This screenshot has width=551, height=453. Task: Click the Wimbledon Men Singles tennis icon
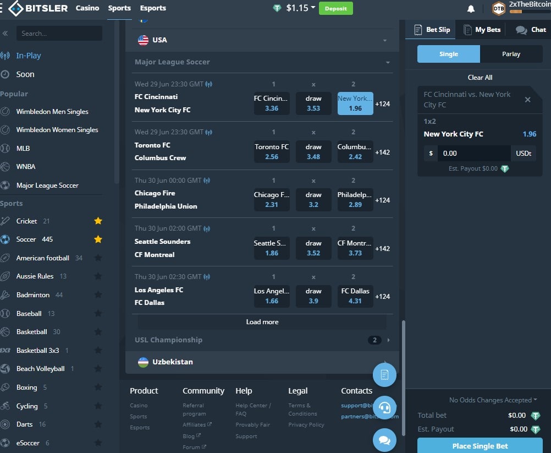(5, 112)
